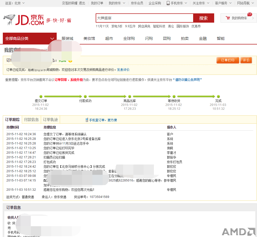Click the 退出 logout link
Screen dimensions: 257x237
(82, 3)
